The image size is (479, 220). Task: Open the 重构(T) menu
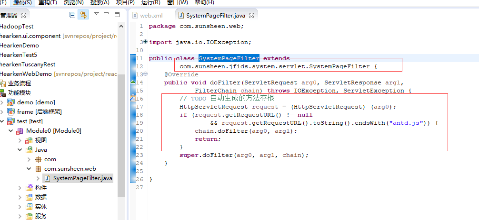coord(48,2)
